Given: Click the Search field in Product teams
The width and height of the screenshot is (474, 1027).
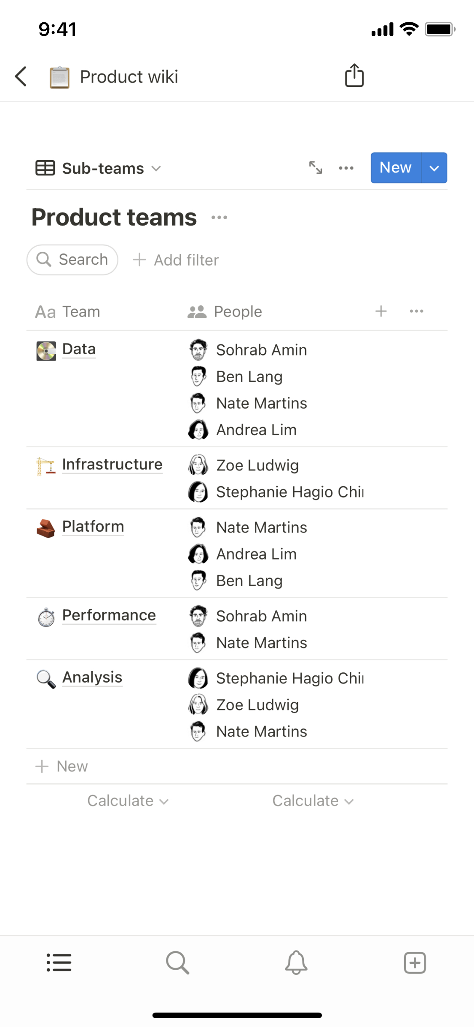Looking at the screenshot, I should point(72,260).
